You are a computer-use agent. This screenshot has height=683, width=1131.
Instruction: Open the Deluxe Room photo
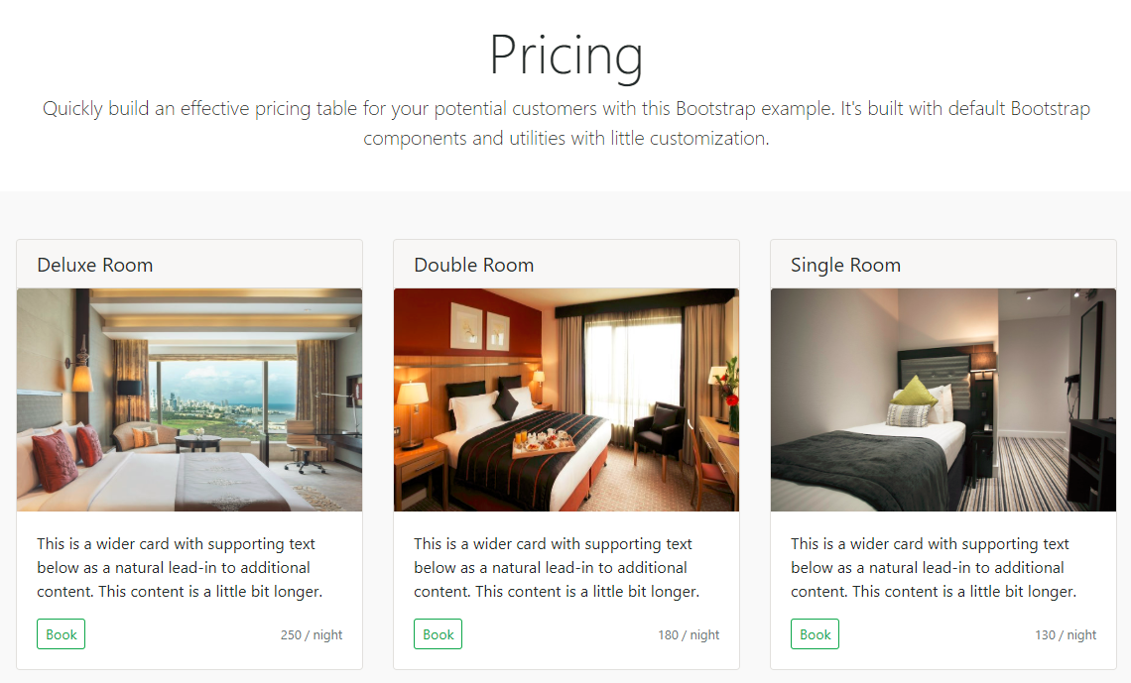coord(189,398)
